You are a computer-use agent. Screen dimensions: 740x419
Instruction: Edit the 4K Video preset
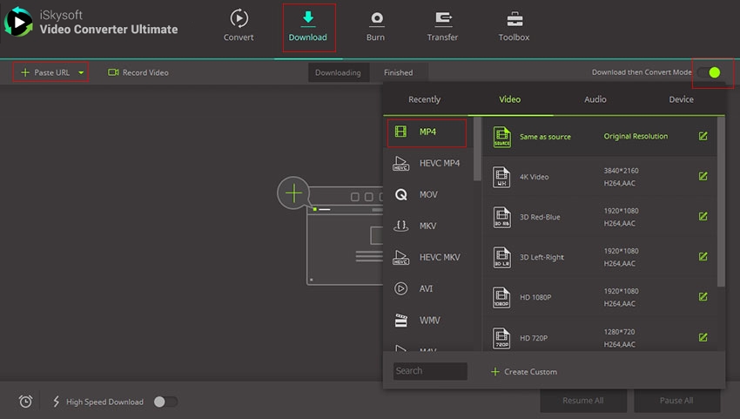tap(703, 177)
